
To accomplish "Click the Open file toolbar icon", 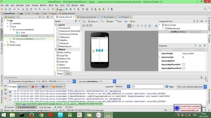I will 2,9.
